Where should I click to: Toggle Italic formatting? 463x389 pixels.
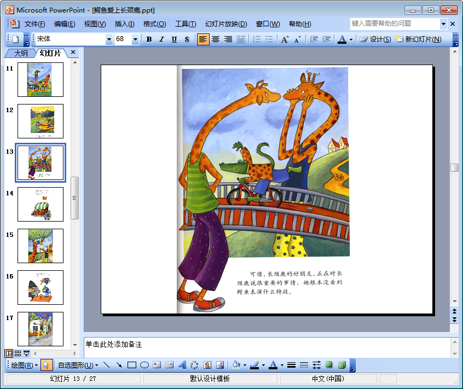(161, 39)
